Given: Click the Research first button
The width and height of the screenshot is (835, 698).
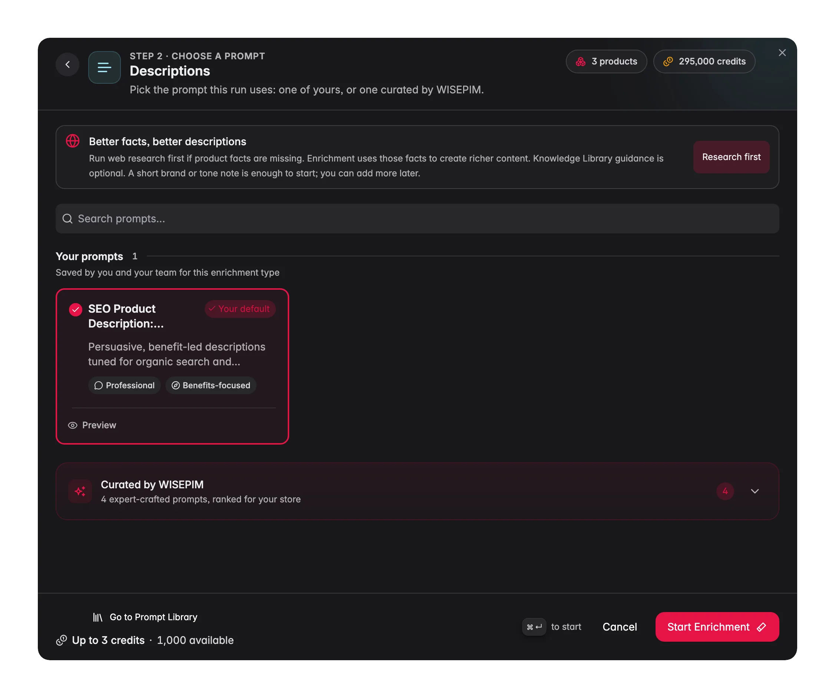Looking at the screenshot, I should 731,157.
